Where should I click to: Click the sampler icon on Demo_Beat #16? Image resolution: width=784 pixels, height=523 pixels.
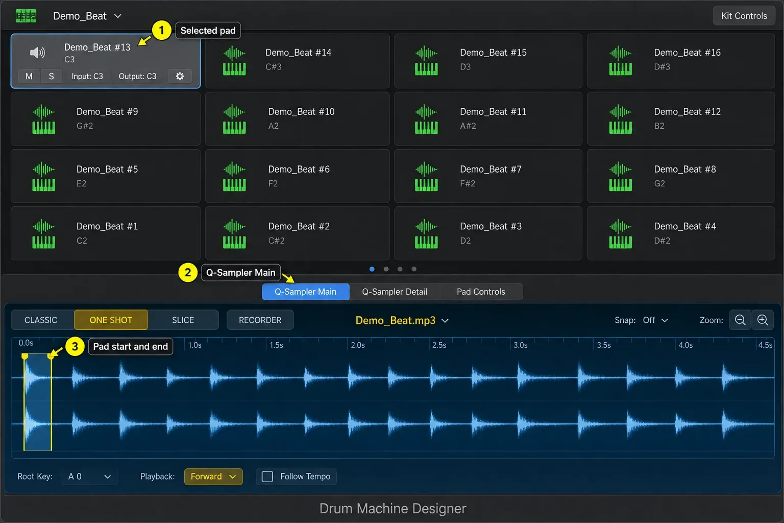click(620, 60)
